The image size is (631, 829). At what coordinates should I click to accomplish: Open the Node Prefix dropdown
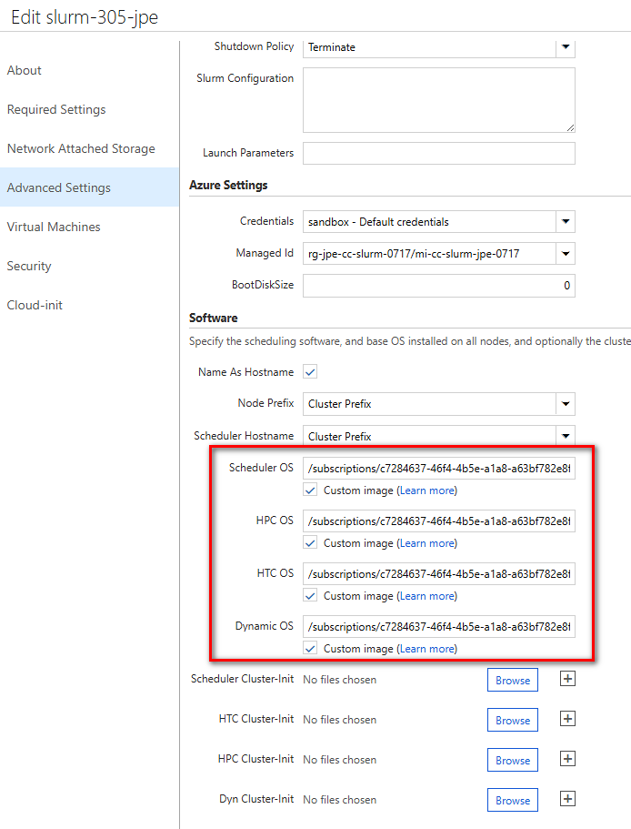565,403
